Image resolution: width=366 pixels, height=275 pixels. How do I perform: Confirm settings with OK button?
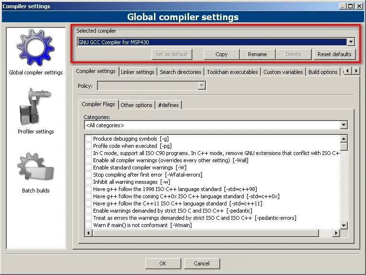coord(163,263)
